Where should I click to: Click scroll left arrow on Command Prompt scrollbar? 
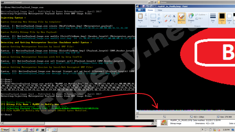[2, 123]
